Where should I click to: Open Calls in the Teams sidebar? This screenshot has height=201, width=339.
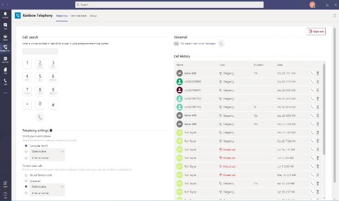point(5,82)
